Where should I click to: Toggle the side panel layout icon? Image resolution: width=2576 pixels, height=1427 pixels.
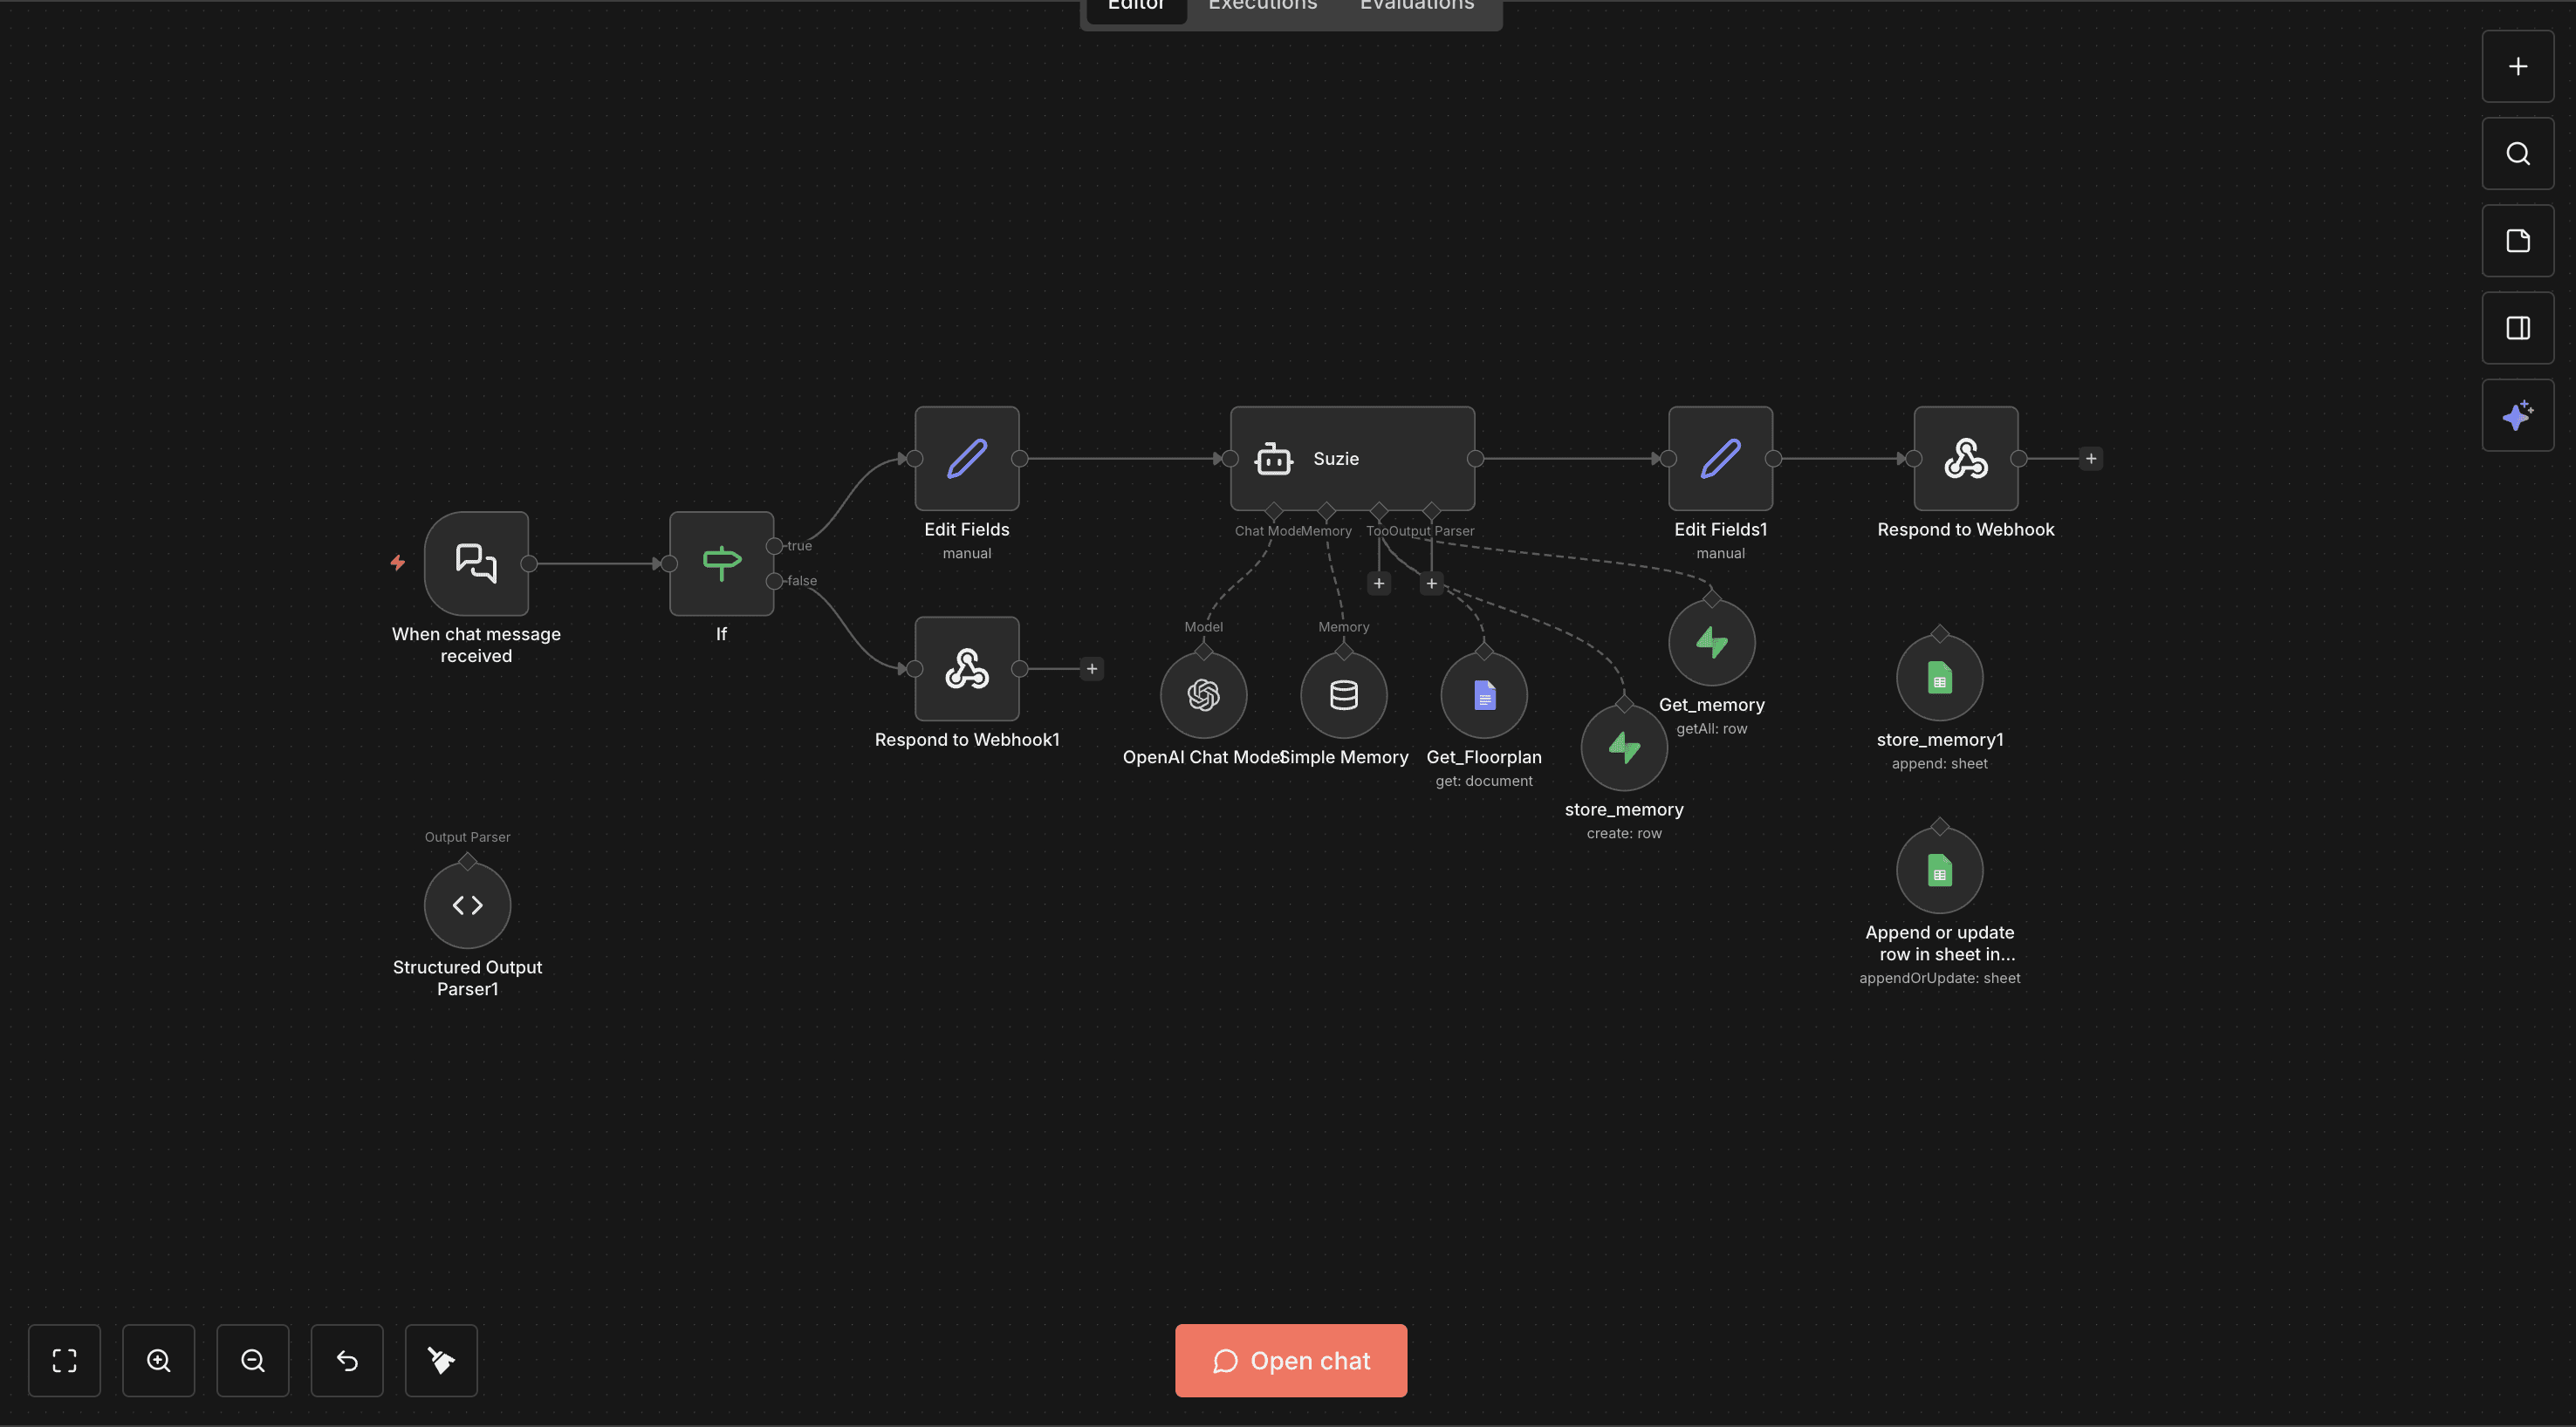pos(2517,328)
